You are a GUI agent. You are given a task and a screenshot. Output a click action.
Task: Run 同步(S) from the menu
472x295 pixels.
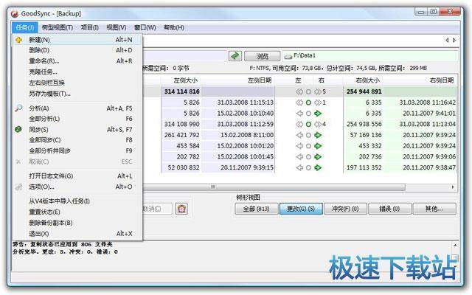(77, 130)
